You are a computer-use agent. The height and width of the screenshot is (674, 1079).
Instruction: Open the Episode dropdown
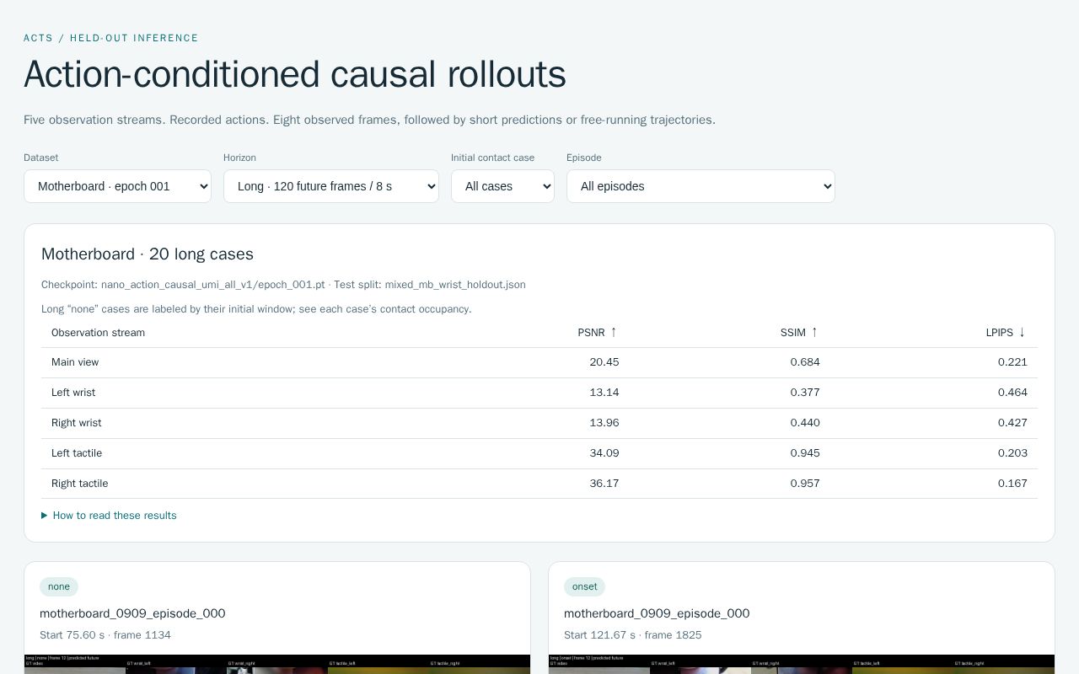pyautogui.click(x=701, y=186)
